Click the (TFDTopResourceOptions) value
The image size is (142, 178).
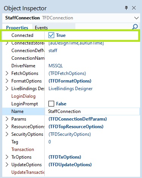pyautogui.click(x=76, y=127)
